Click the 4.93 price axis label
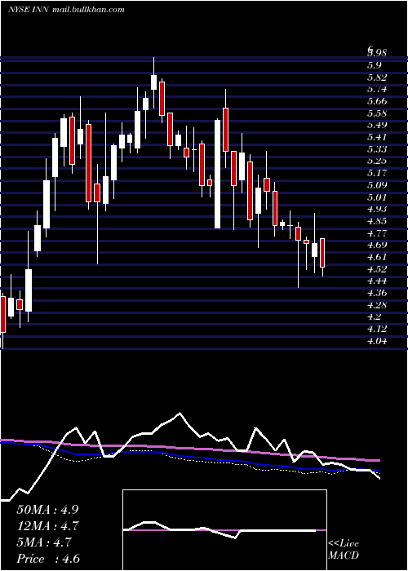Image resolution: width=408 pixels, height=571 pixels. tap(377, 209)
